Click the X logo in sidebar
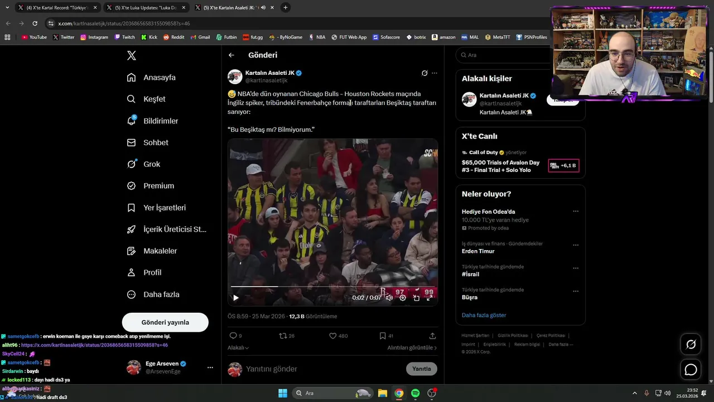Image resolution: width=714 pixels, height=402 pixels. pyautogui.click(x=131, y=55)
